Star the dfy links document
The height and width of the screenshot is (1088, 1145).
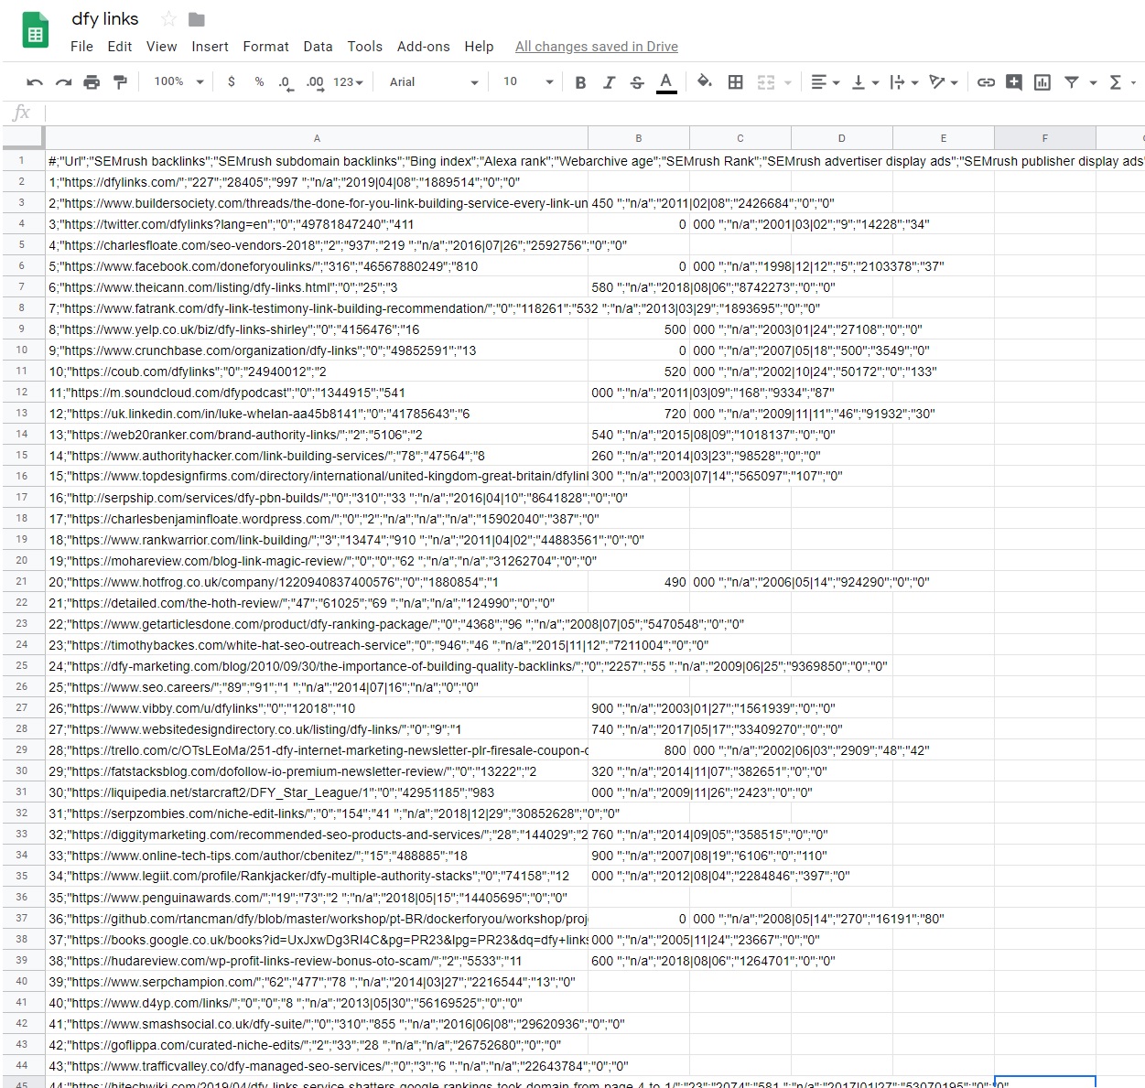point(168,19)
